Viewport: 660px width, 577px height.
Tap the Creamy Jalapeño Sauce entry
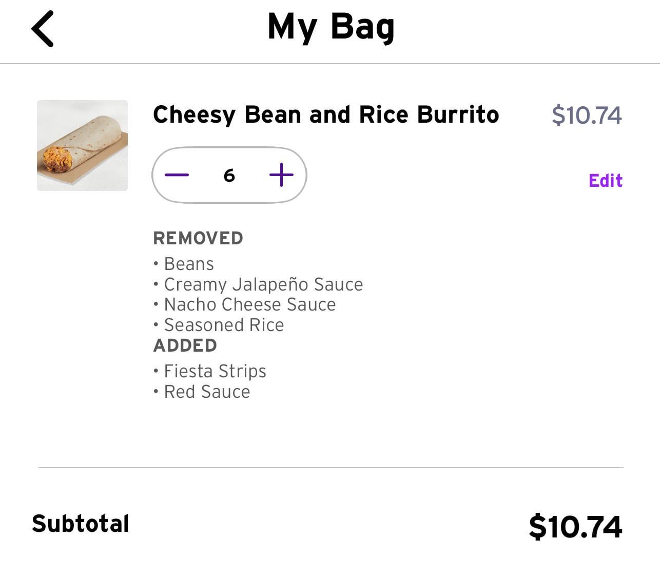coord(263,284)
